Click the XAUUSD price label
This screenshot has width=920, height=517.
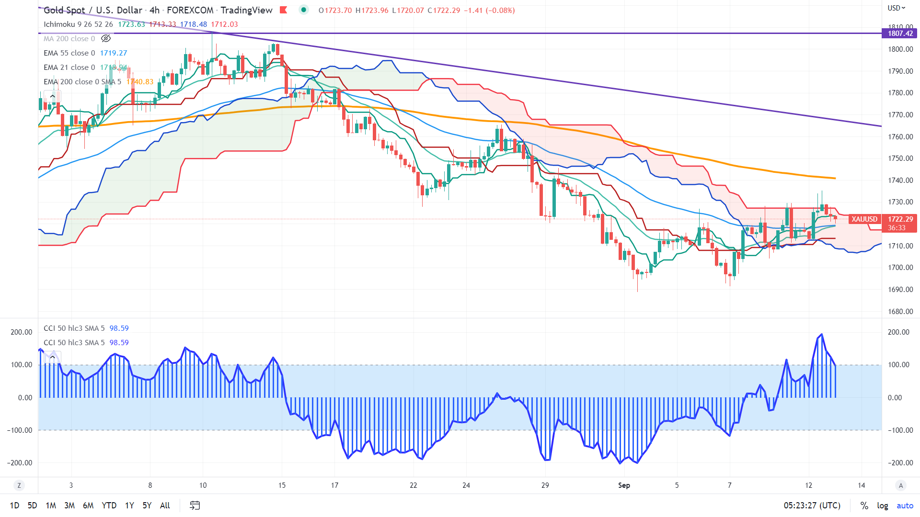(x=864, y=219)
